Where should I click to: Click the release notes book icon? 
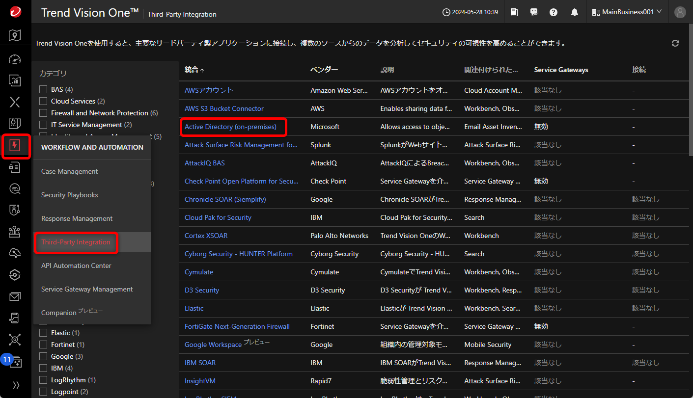pos(514,12)
